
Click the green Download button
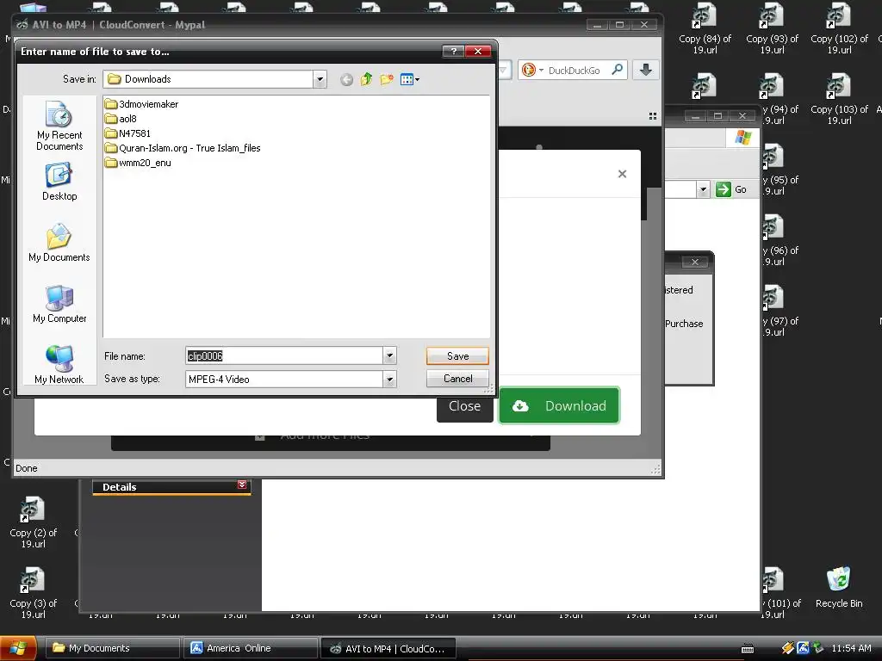coord(559,406)
